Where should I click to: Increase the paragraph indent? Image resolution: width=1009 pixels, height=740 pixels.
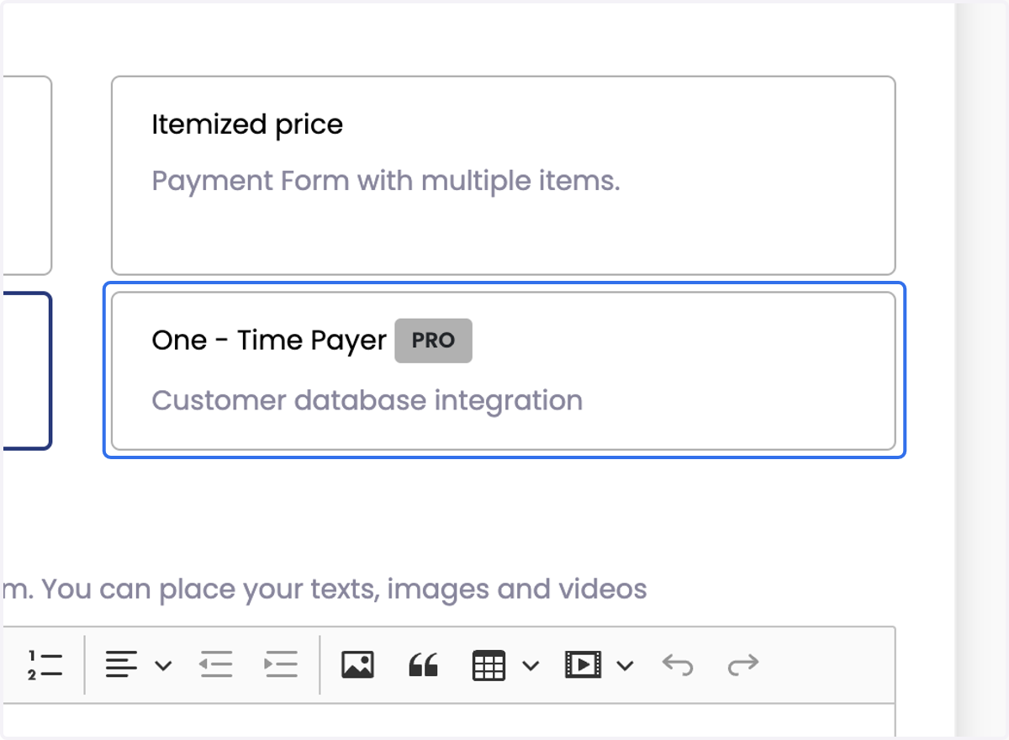click(x=281, y=664)
